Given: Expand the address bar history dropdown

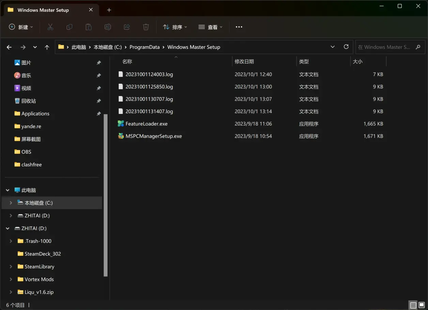Looking at the screenshot, I should pos(333,47).
